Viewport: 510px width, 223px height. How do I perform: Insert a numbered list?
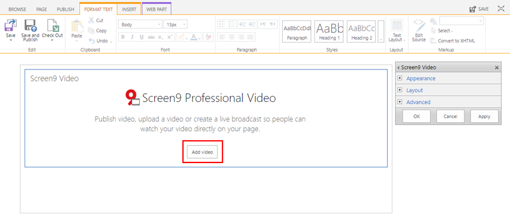232,24
